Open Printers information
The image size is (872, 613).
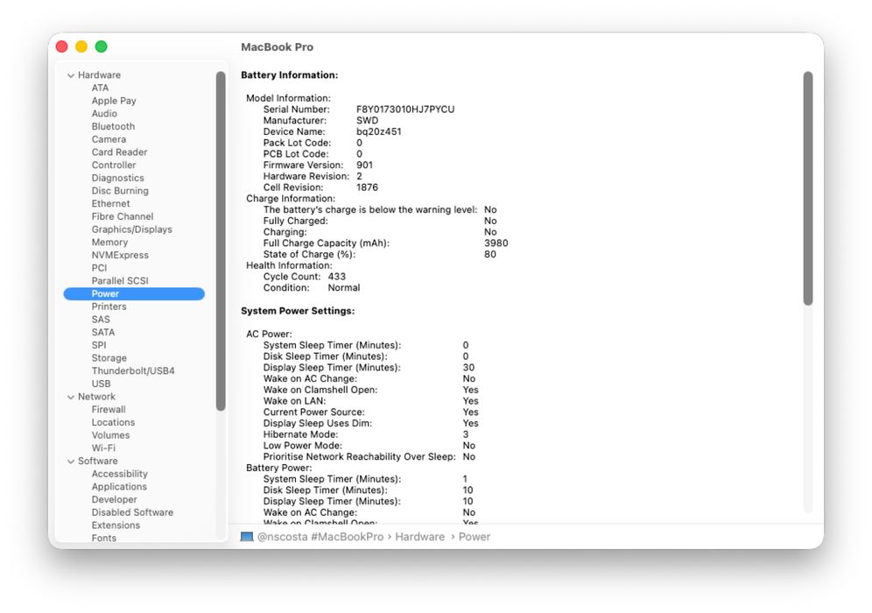point(109,306)
